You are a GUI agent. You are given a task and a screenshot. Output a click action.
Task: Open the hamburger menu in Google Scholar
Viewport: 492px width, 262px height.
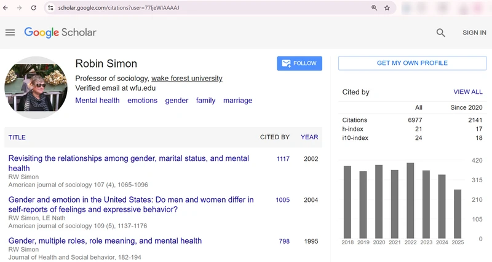(10, 33)
